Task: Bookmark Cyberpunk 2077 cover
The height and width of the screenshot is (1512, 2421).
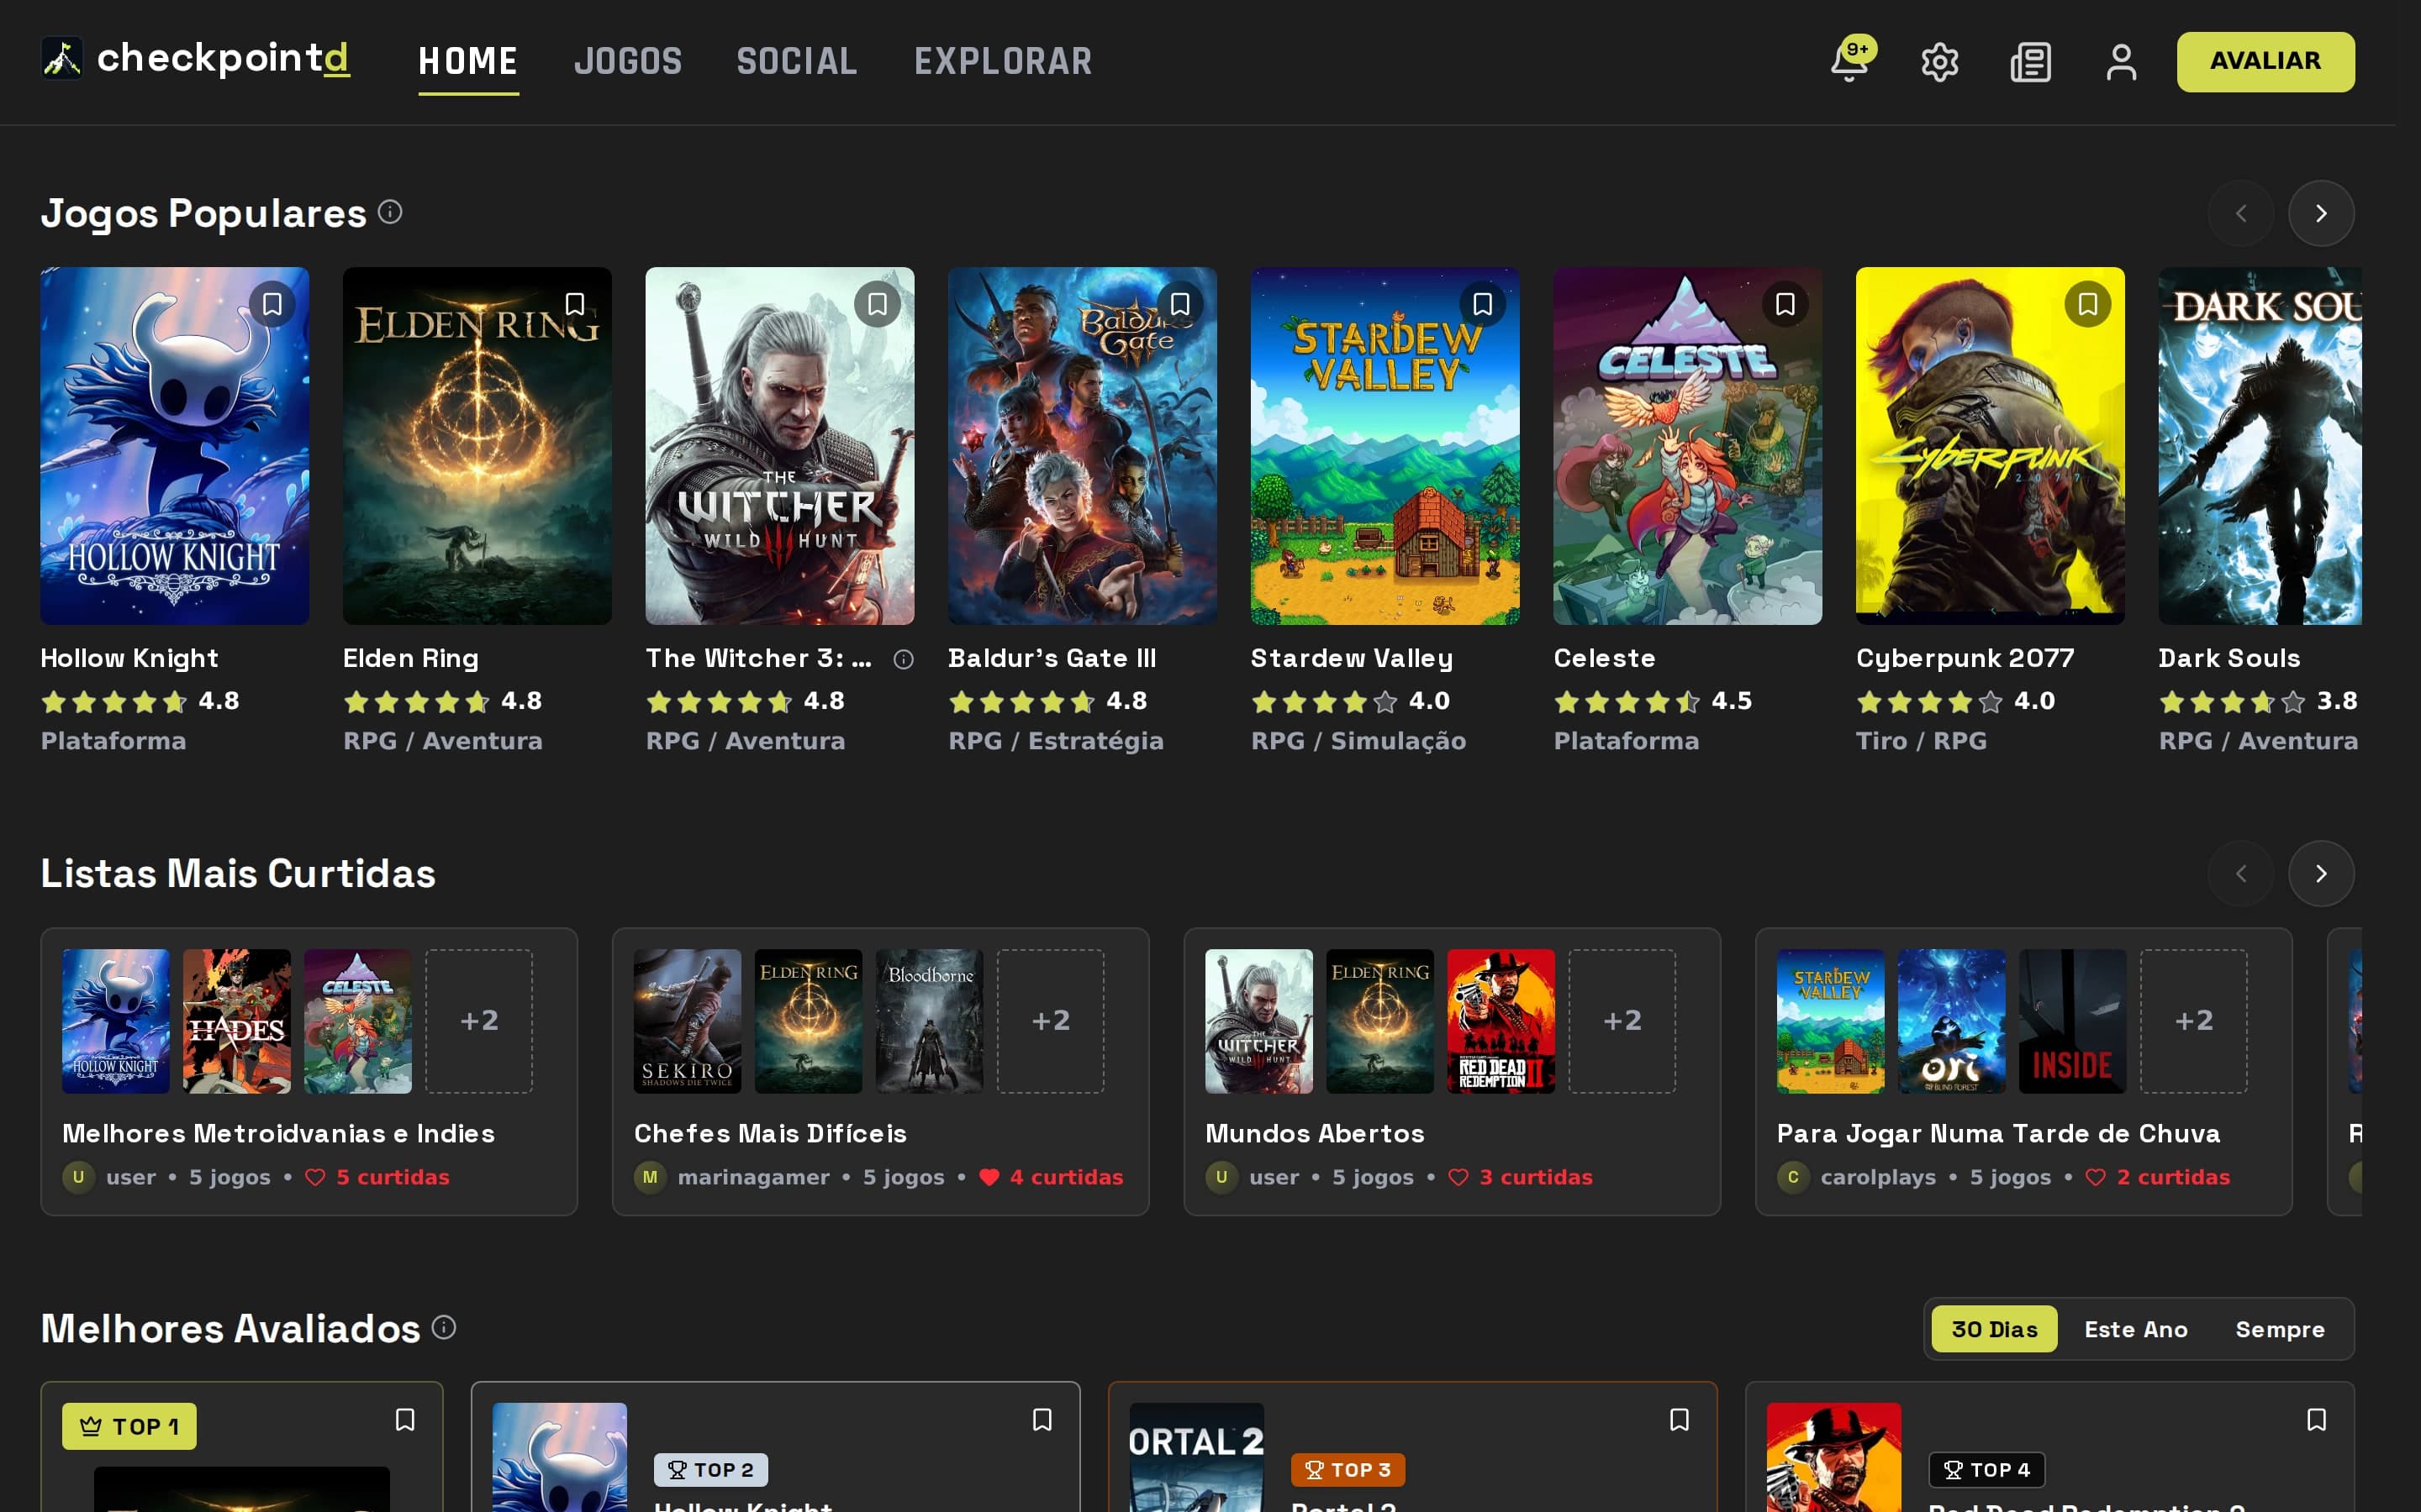Action: 2088,303
